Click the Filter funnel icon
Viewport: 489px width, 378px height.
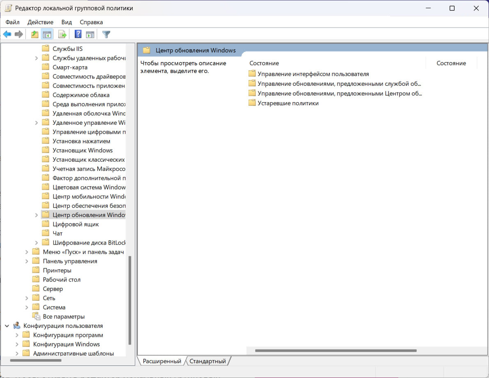pos(106,34)
